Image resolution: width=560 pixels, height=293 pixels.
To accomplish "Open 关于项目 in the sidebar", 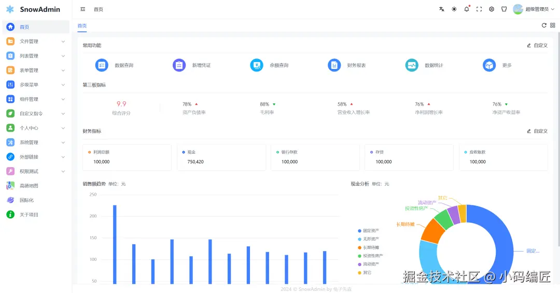I will (x=36, y=215).
